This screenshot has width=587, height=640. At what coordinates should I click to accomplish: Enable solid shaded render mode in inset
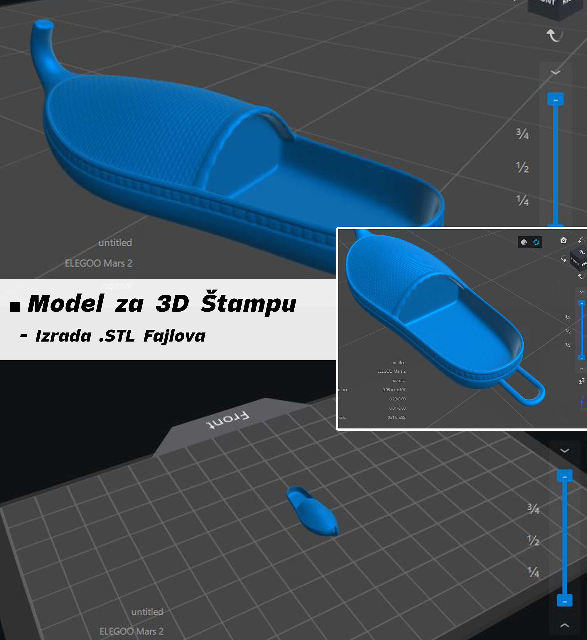(524, 242)
